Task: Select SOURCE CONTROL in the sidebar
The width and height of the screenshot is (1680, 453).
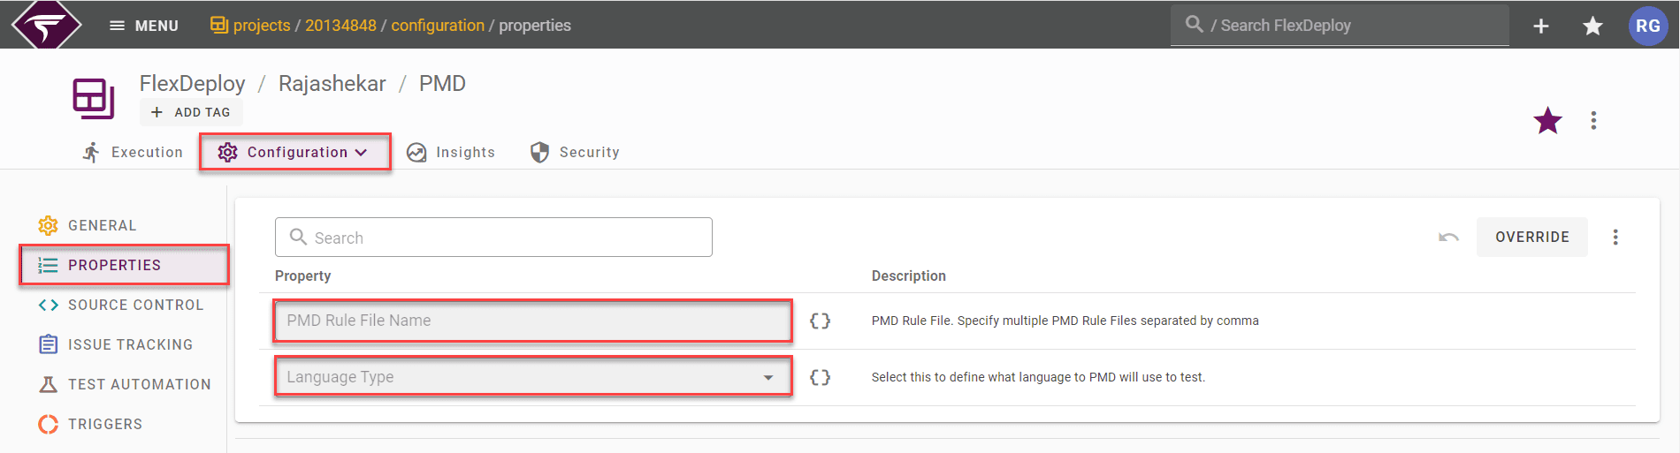Action: pyautogui.click(x=122, y=305)
